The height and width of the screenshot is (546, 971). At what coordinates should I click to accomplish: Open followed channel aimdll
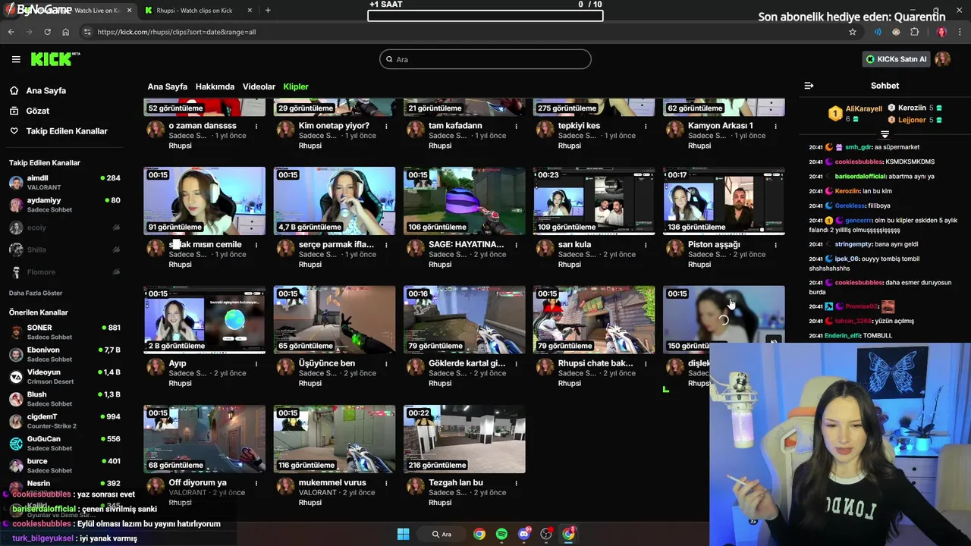tap(64, 182)
